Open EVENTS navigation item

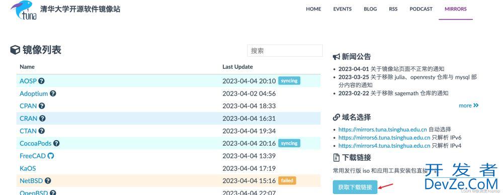pos(342,9)
